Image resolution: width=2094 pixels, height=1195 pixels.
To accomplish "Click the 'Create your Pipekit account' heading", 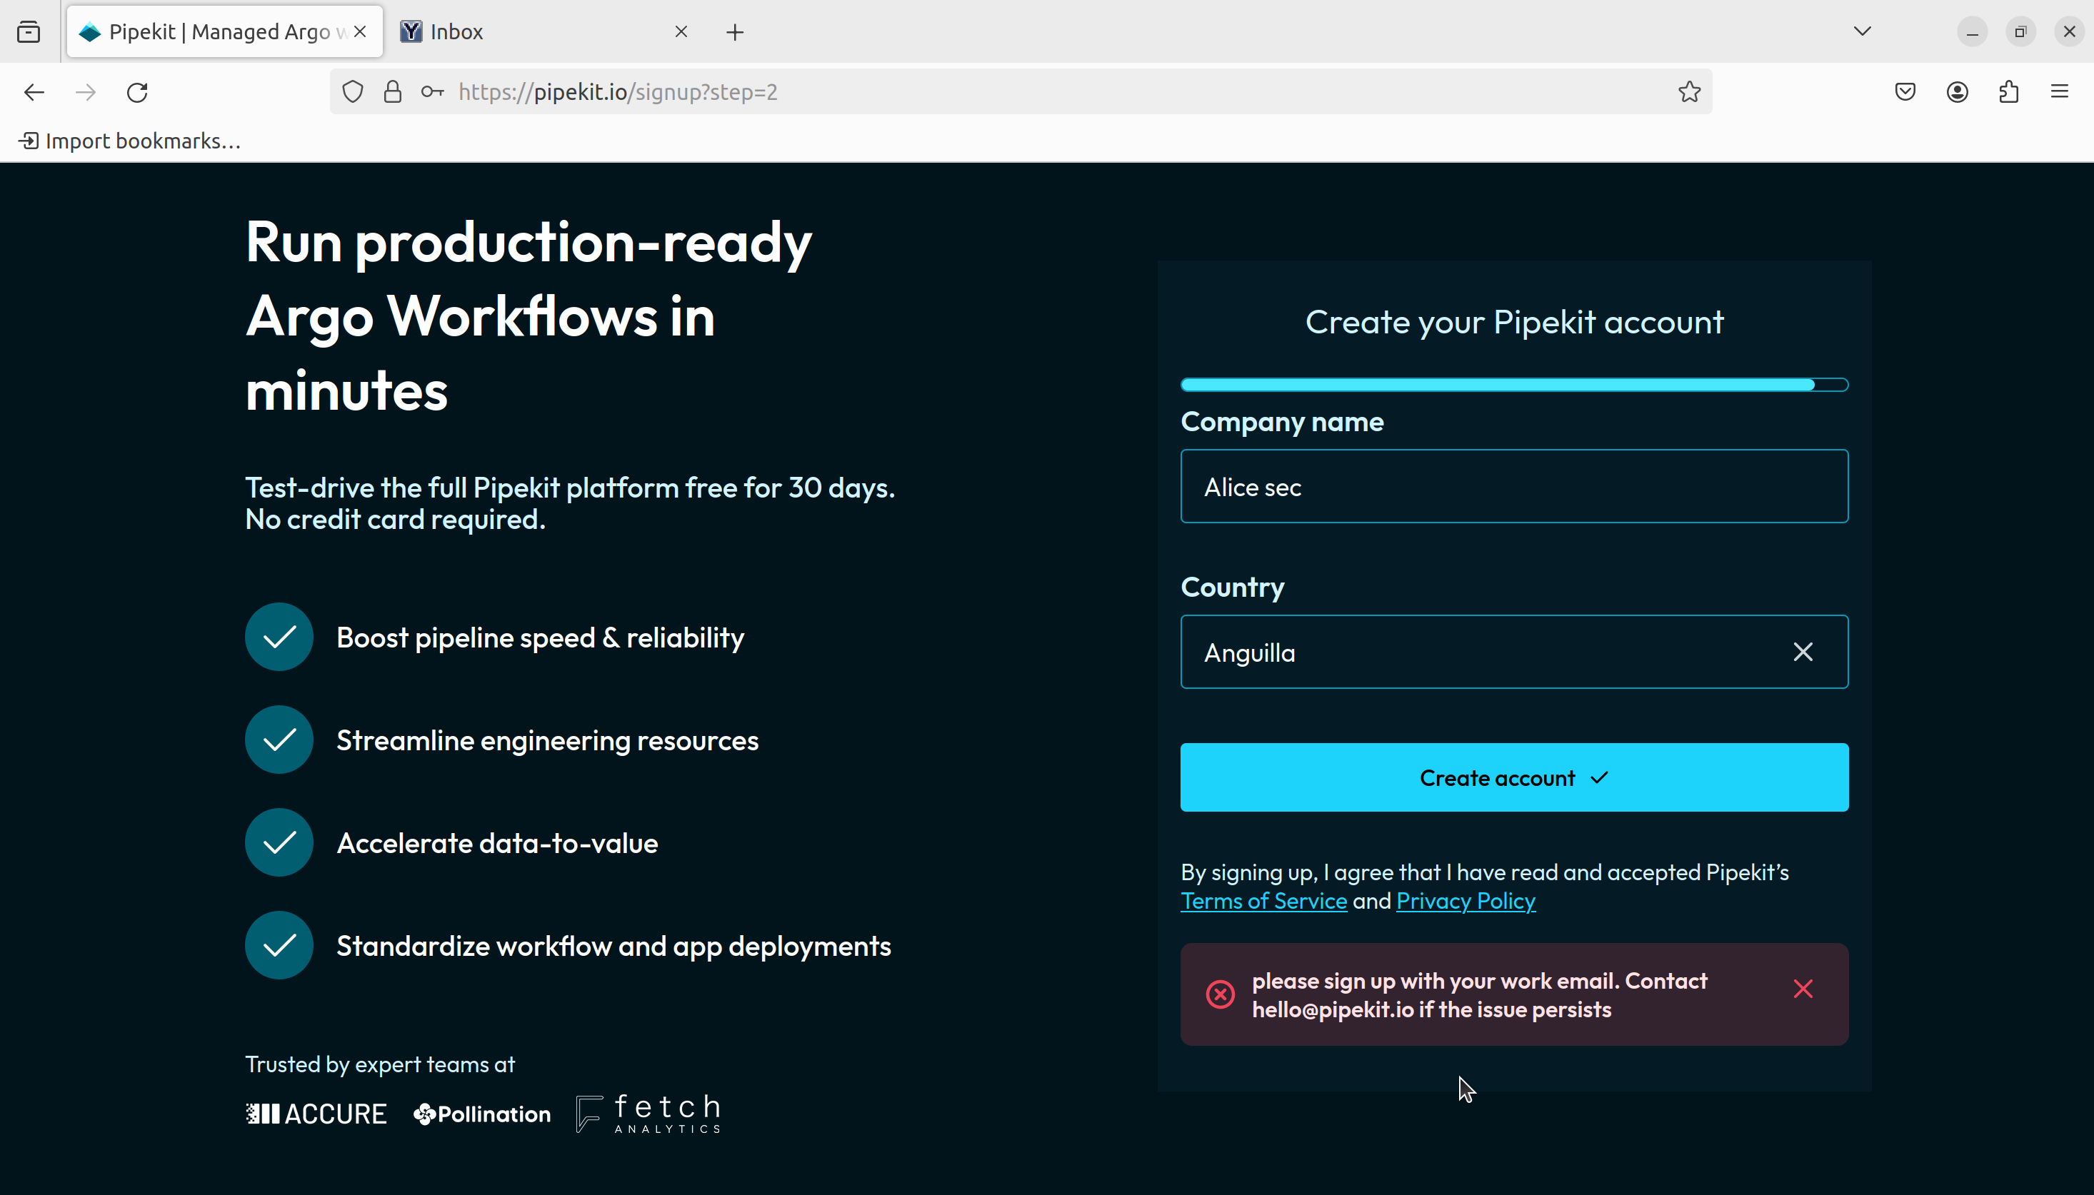I will (1513, 322).
